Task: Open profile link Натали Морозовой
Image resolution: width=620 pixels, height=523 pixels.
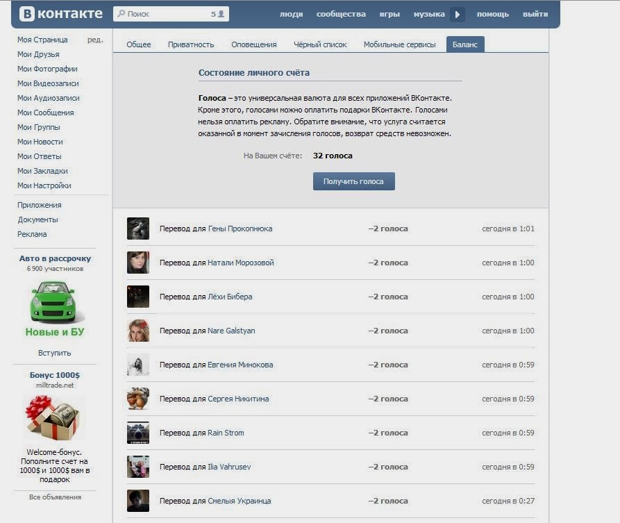Action: 241,263
